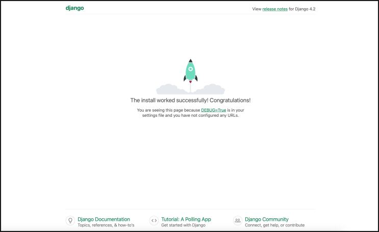
Task: Click 'for Django 4.2' text in header
Action: coord(302,9)
